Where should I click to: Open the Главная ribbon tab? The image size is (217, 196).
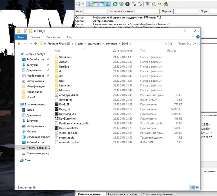tap(35, 37)
